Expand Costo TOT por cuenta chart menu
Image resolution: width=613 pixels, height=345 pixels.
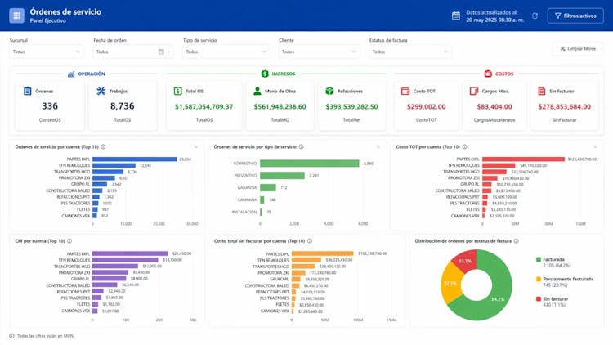[595, 147]
